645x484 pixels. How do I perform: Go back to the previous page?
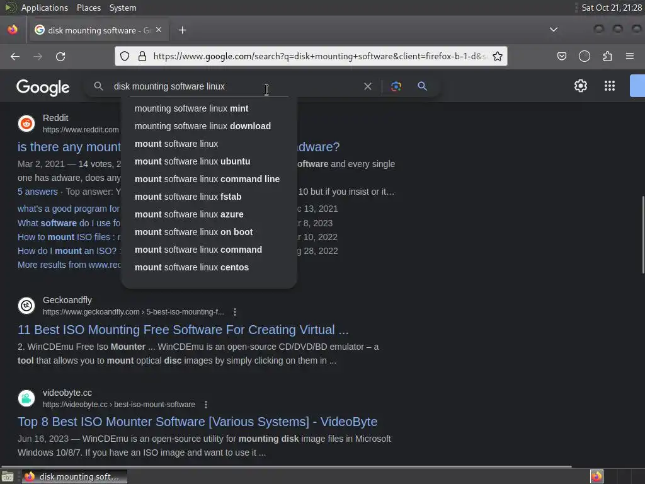(15, 56)
